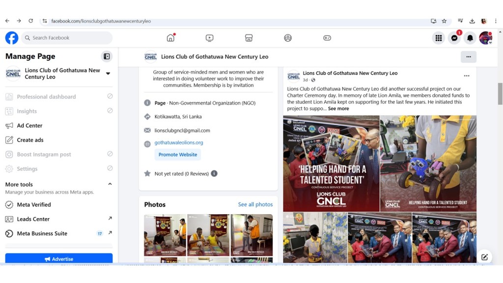Click the Not yet rated (0 Reviews) text
The width and height of the screenshot is (503, 283).
tap(182, 173)
